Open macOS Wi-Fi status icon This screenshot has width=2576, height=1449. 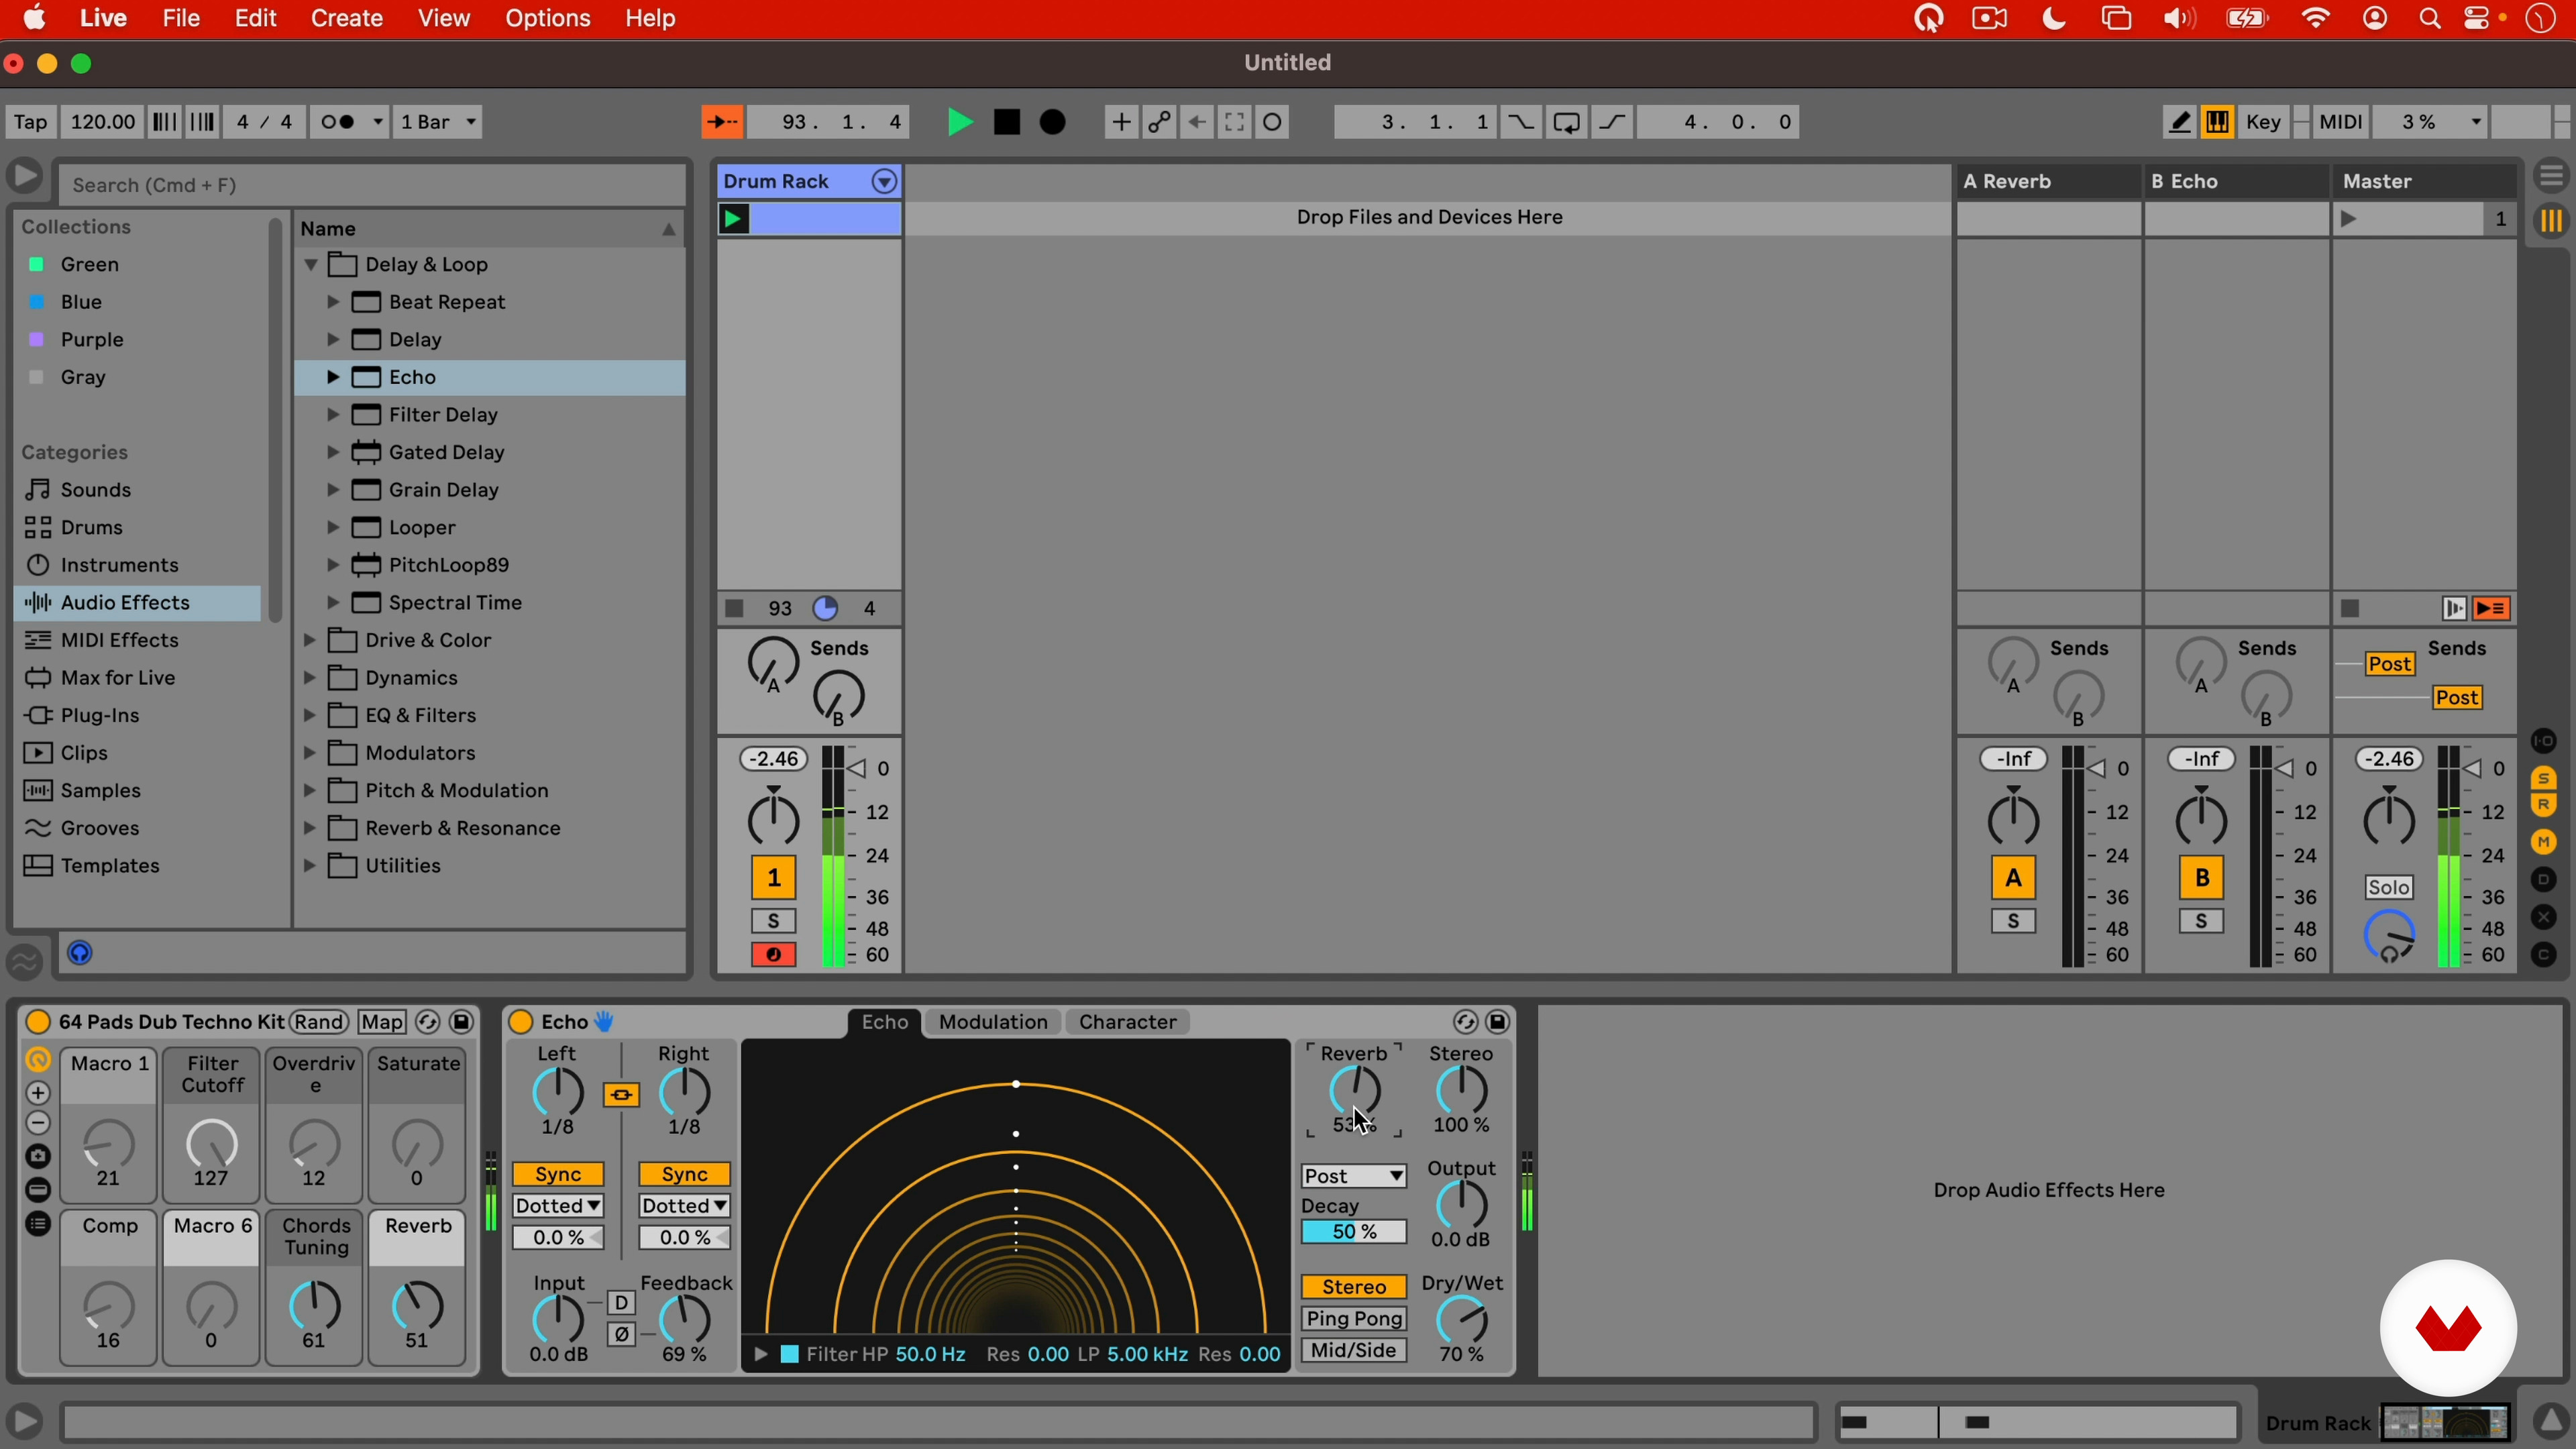click(x=2316, y=18)
